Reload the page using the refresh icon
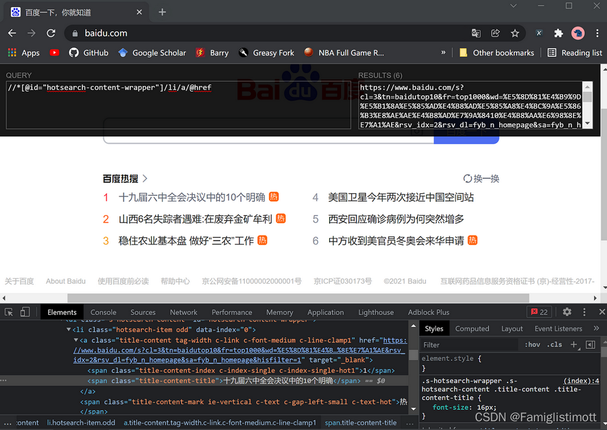 (51, 33)
